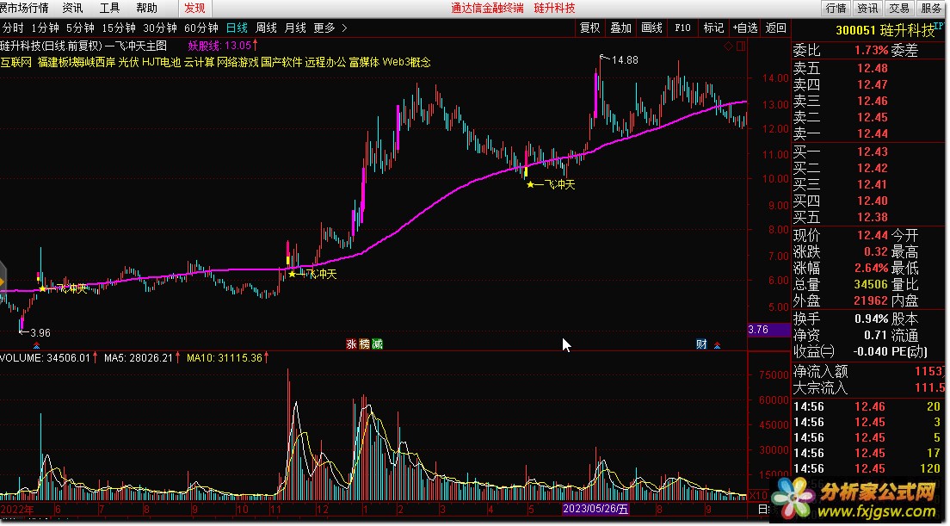
Task: Click the 叠加 overlay button
Action: click(620, 28)
